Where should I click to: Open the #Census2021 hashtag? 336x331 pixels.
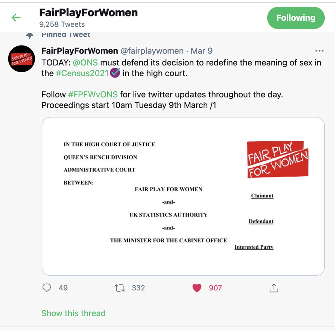[82, 73]
